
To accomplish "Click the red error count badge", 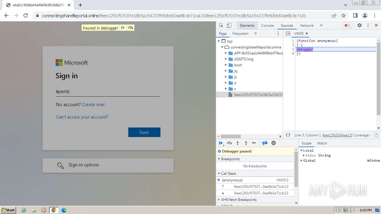I will tap(347, 25).
